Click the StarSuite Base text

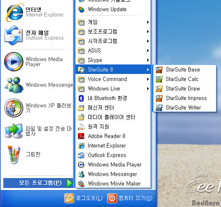(183, 70)
